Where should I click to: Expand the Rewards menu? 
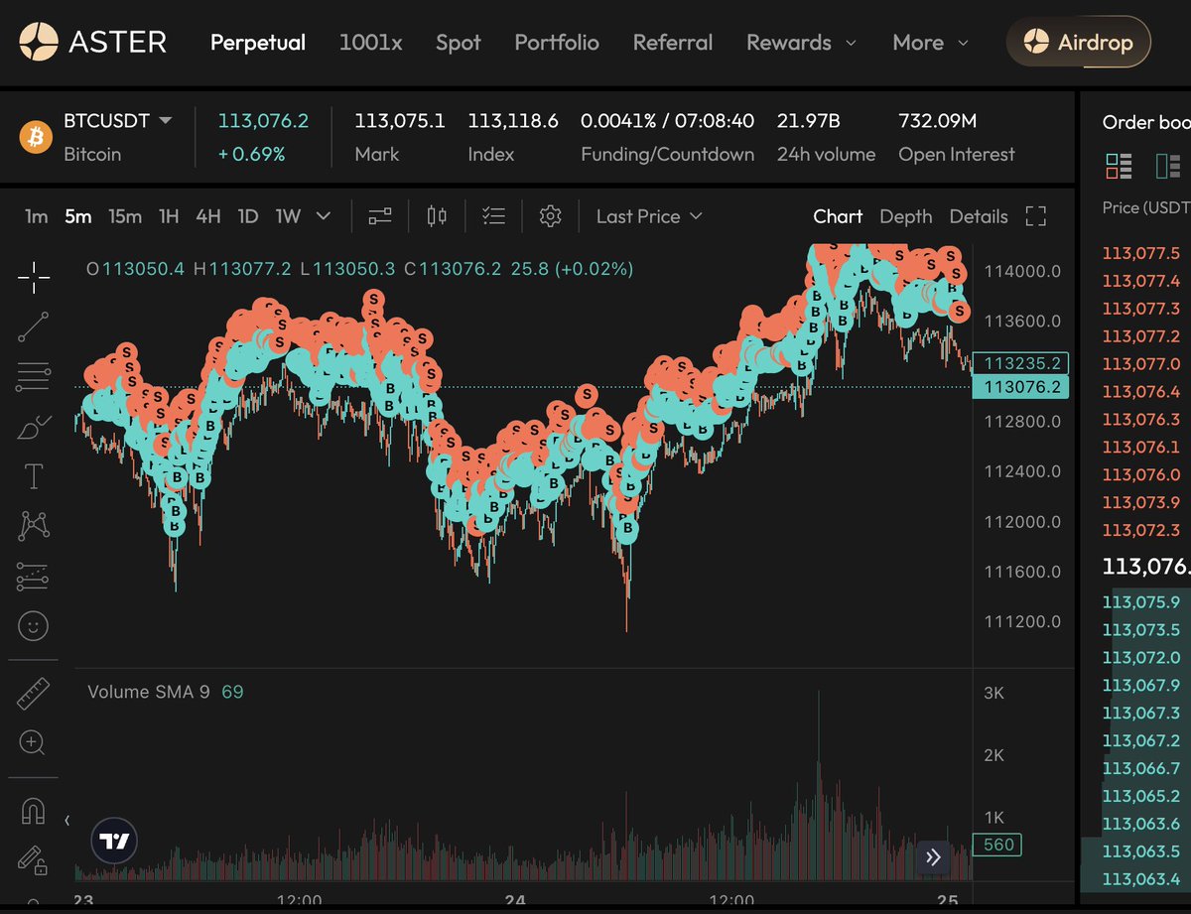coord(801,43)
